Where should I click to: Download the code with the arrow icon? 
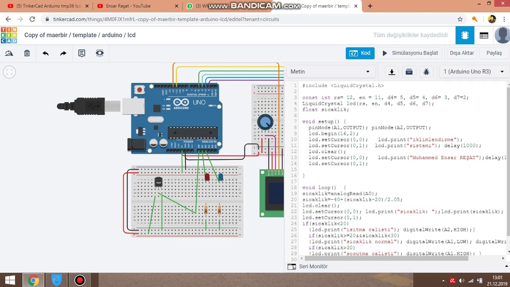click(392, 72)
